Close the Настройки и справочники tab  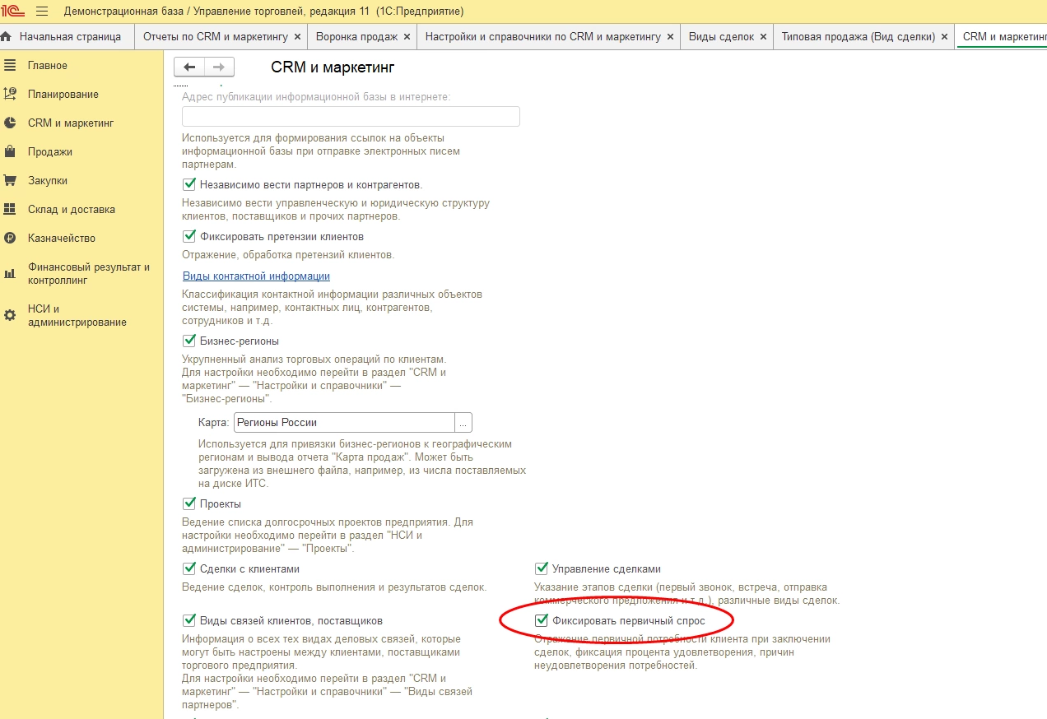tap(670, 37)
